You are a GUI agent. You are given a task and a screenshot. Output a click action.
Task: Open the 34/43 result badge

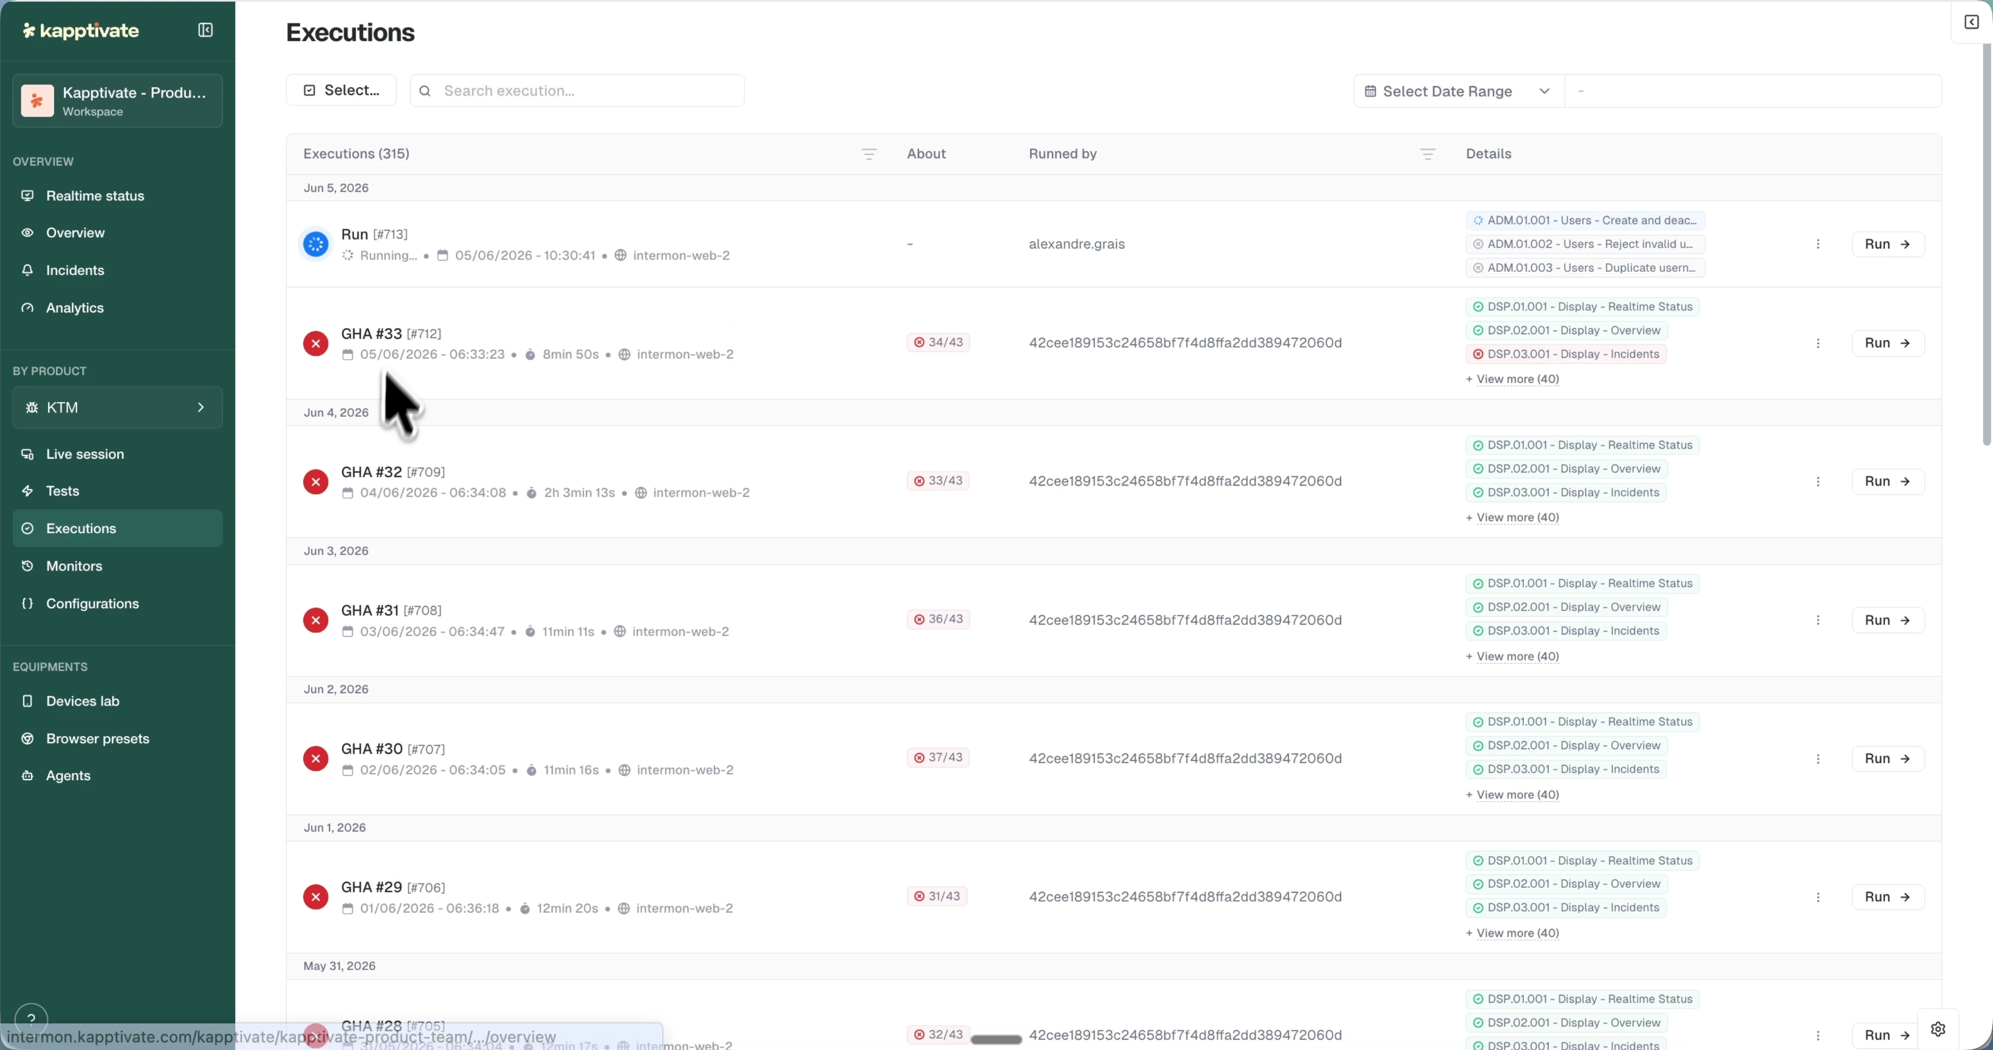coord(938,342)
